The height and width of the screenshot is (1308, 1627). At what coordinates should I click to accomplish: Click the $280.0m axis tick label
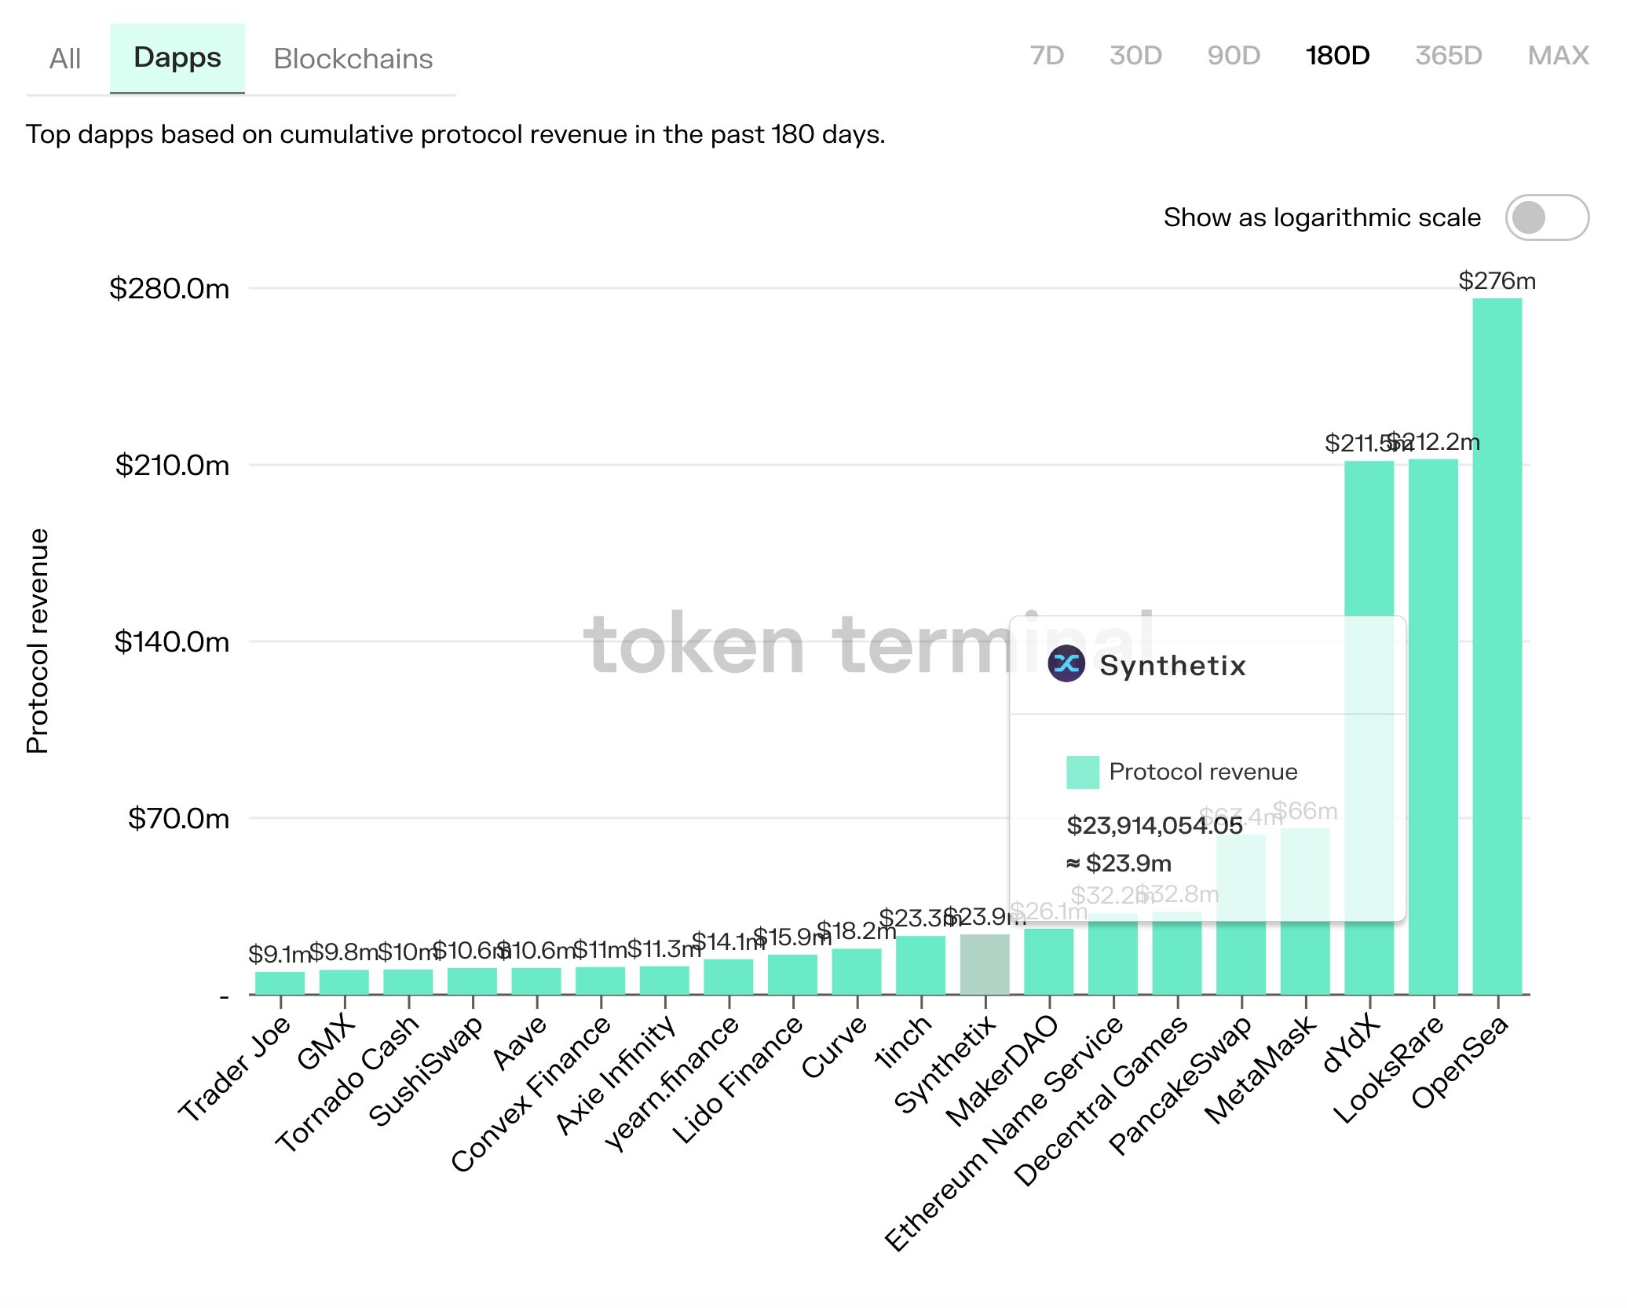[x=170, y=289]
